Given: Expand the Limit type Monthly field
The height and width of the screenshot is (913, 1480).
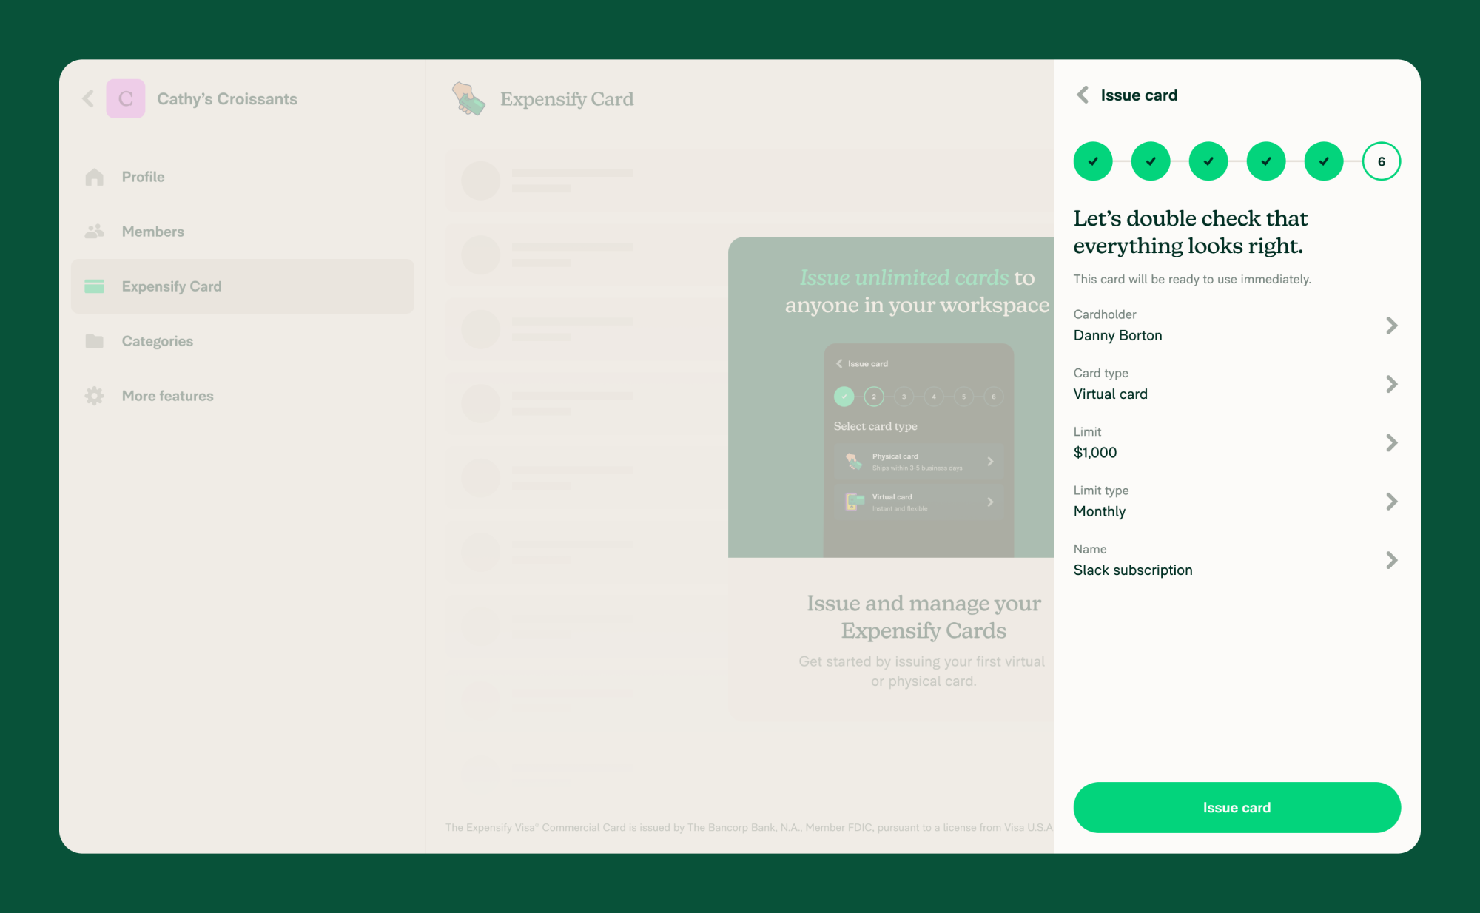Looking at the screenshot, I should 1396,501.
